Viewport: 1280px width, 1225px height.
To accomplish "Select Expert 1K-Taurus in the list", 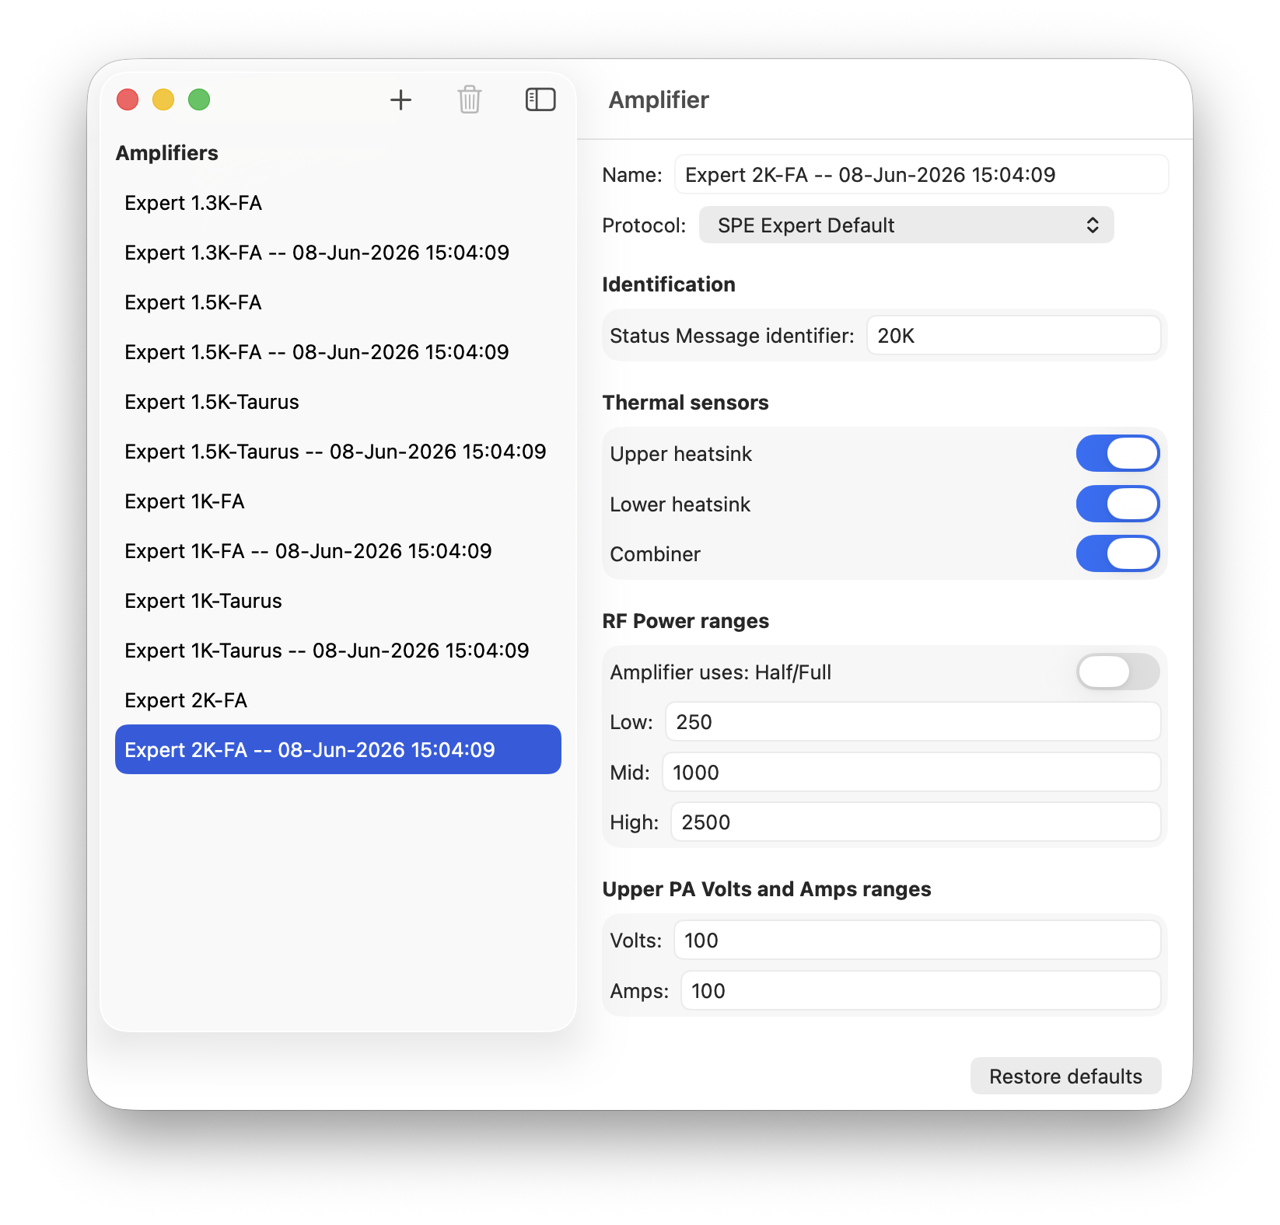I will point(338,601).
